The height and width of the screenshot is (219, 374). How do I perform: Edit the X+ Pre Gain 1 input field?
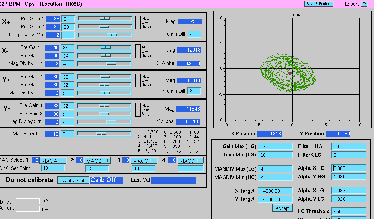pyautogui.click(x=68, y=19)
